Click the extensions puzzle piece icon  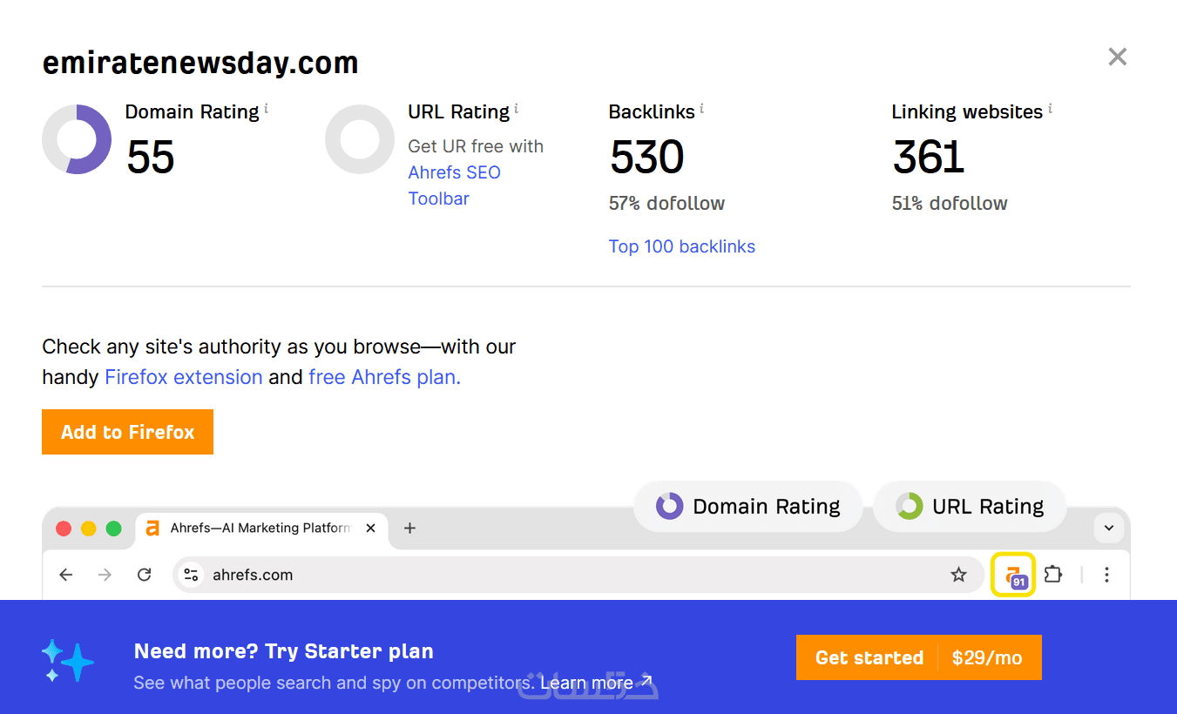1053,575
